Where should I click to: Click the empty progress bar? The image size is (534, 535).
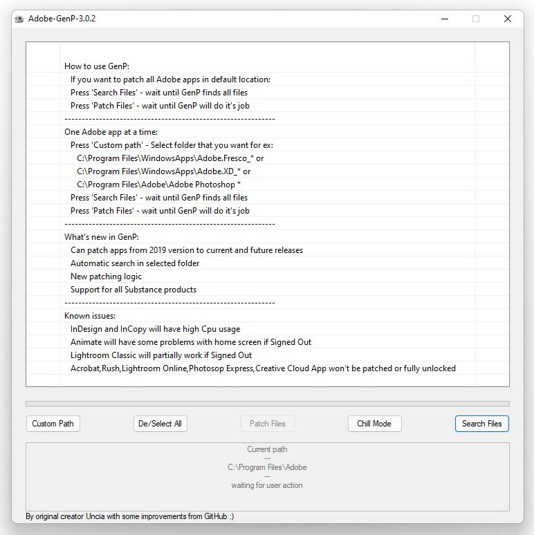[267, 404]
